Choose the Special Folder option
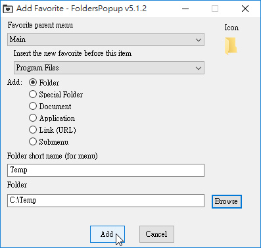Screen dimensions: 261x248 [33, 94]
